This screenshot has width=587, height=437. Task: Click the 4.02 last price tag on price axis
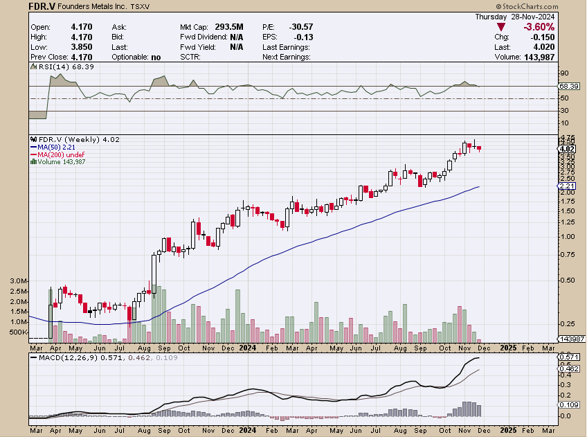566,149
